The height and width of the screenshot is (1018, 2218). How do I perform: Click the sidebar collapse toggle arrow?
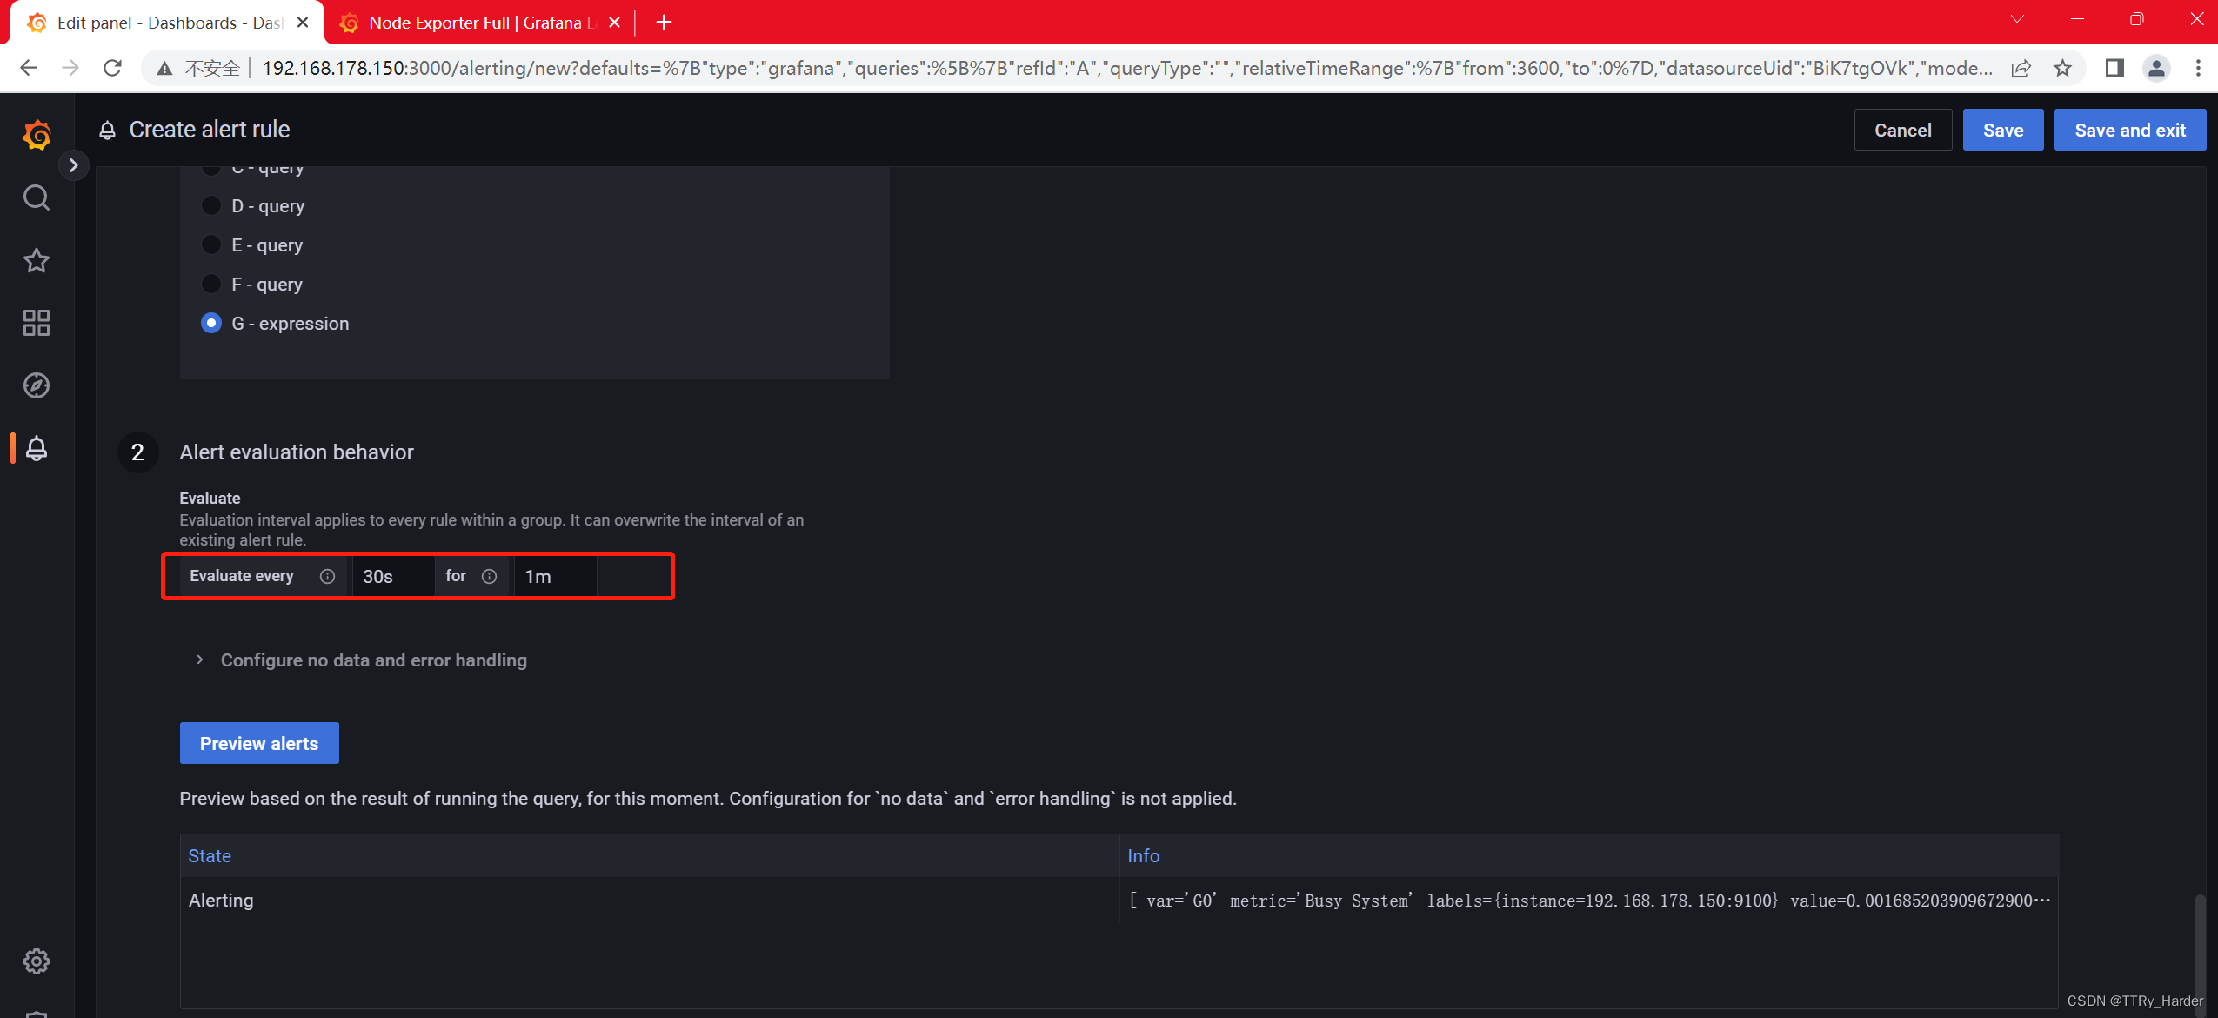click(x=74, y=164)
